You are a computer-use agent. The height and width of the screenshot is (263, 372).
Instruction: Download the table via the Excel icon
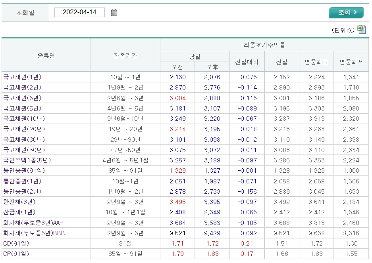[x=361, y=30]
